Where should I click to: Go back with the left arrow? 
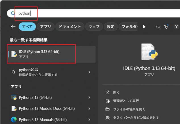pos(13,27)
